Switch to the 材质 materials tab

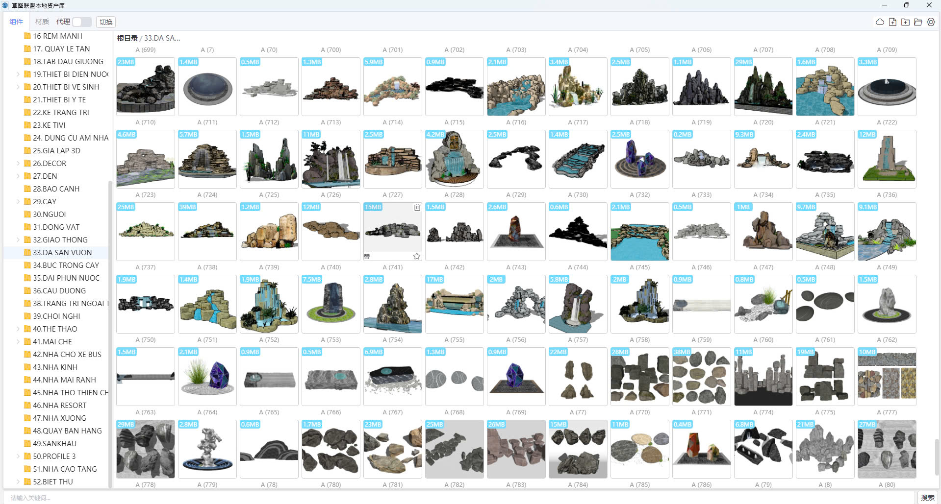point(42,22)
